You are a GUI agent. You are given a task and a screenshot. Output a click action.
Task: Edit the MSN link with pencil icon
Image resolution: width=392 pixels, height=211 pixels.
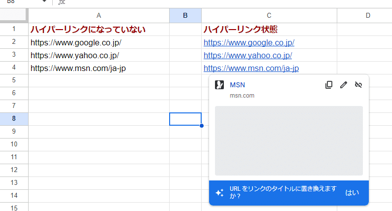pyautogui.click(x=344, y=85)
